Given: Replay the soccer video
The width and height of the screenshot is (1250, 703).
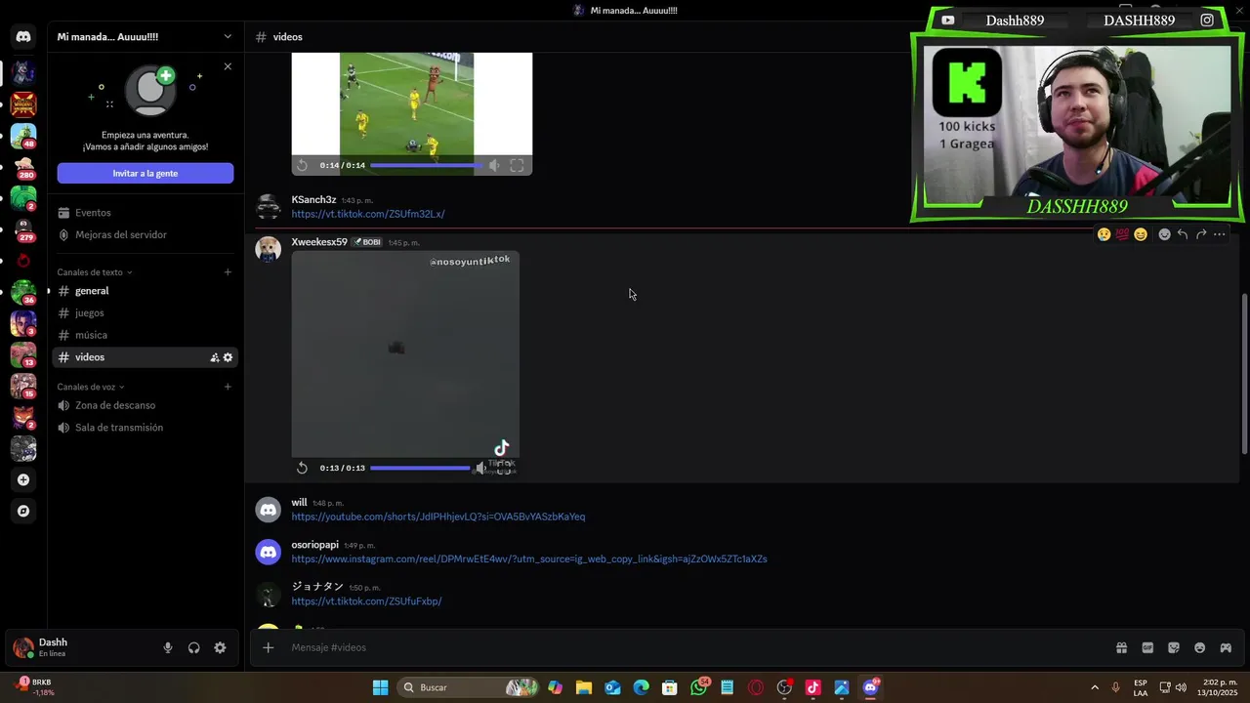Looking at the screenshot, I should (x=302, y=165).
